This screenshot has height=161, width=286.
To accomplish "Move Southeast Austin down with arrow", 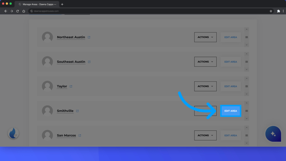I will [x=247, y=69].
